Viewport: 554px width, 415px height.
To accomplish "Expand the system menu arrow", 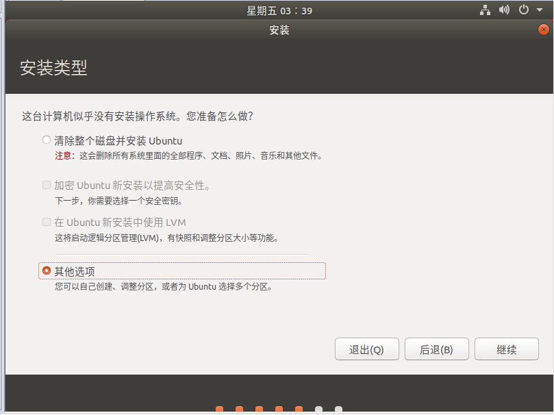I will point(540,10).
